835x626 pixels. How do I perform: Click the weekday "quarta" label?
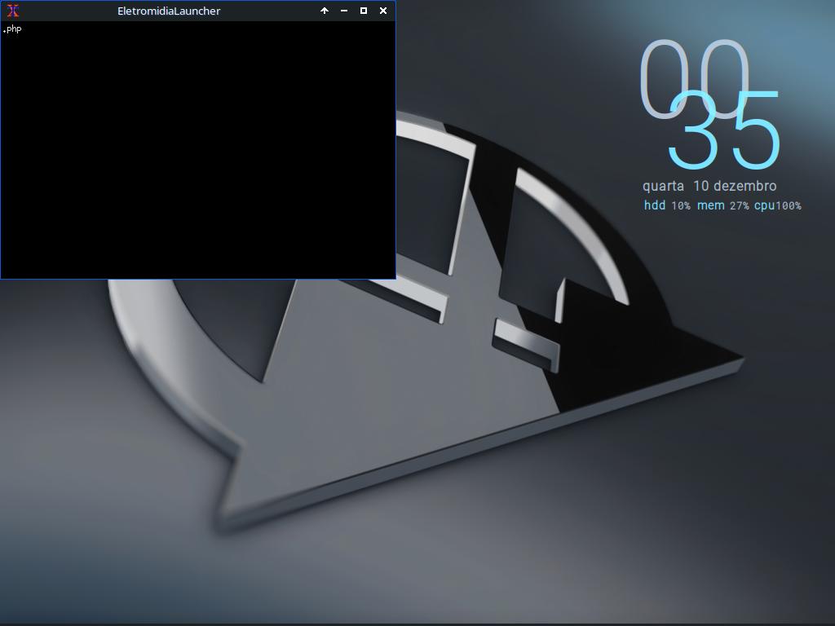[x=663, y=186]
